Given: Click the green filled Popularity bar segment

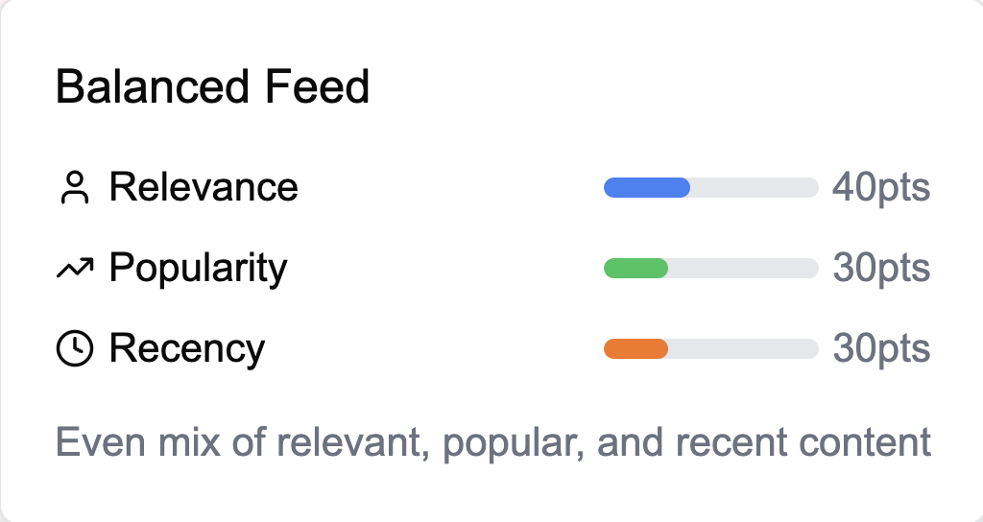Looking at the screenshot, I should (x=635, y=269).
